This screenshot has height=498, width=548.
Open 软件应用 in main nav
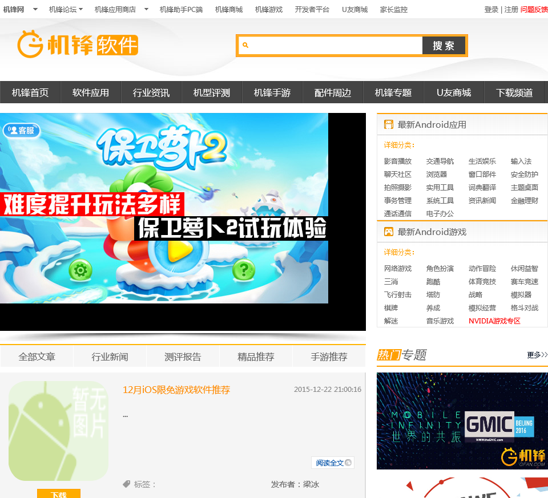[x=91, y=92]
